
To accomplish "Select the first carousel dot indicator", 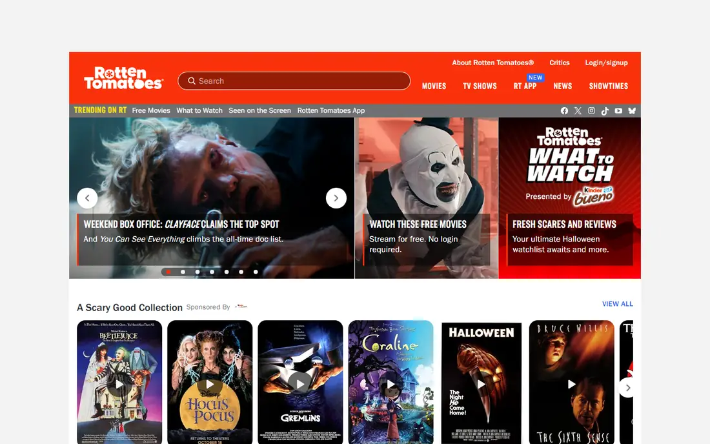I will pos(168,272).
